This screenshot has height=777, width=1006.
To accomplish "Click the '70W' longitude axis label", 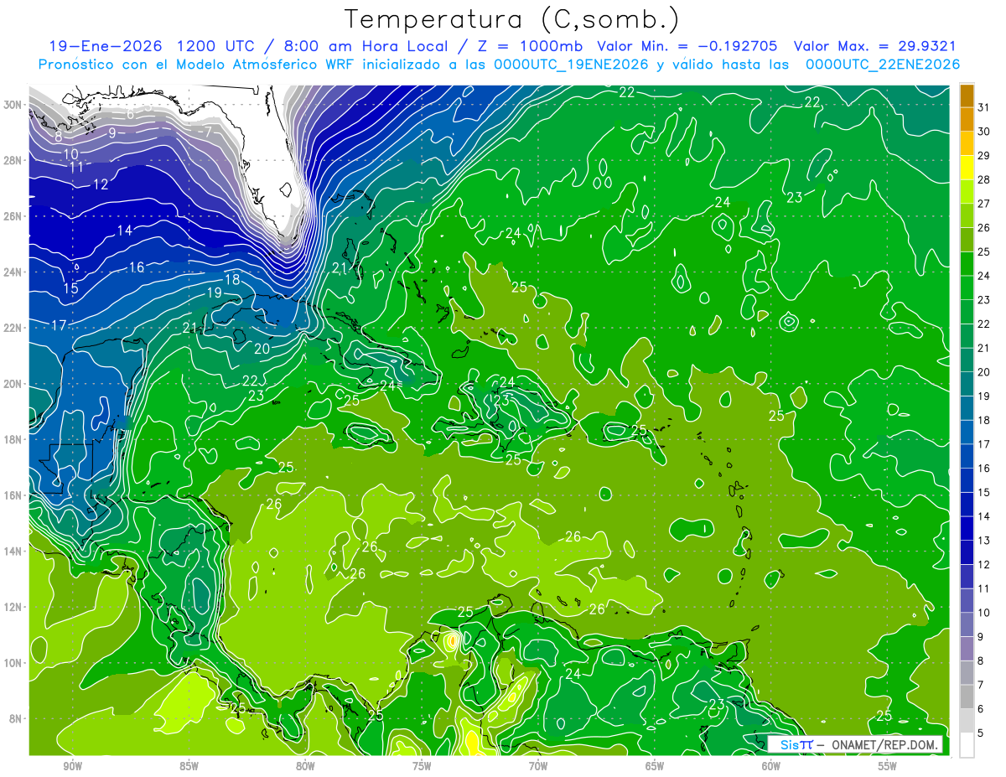I will pyautogui.click(x=538, y=766).
